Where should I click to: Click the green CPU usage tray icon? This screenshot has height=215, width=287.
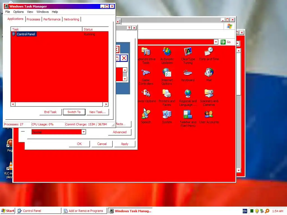pos(252,211)
